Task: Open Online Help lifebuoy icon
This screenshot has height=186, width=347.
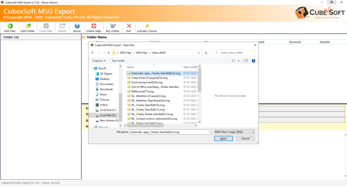Action: point(94,26)
